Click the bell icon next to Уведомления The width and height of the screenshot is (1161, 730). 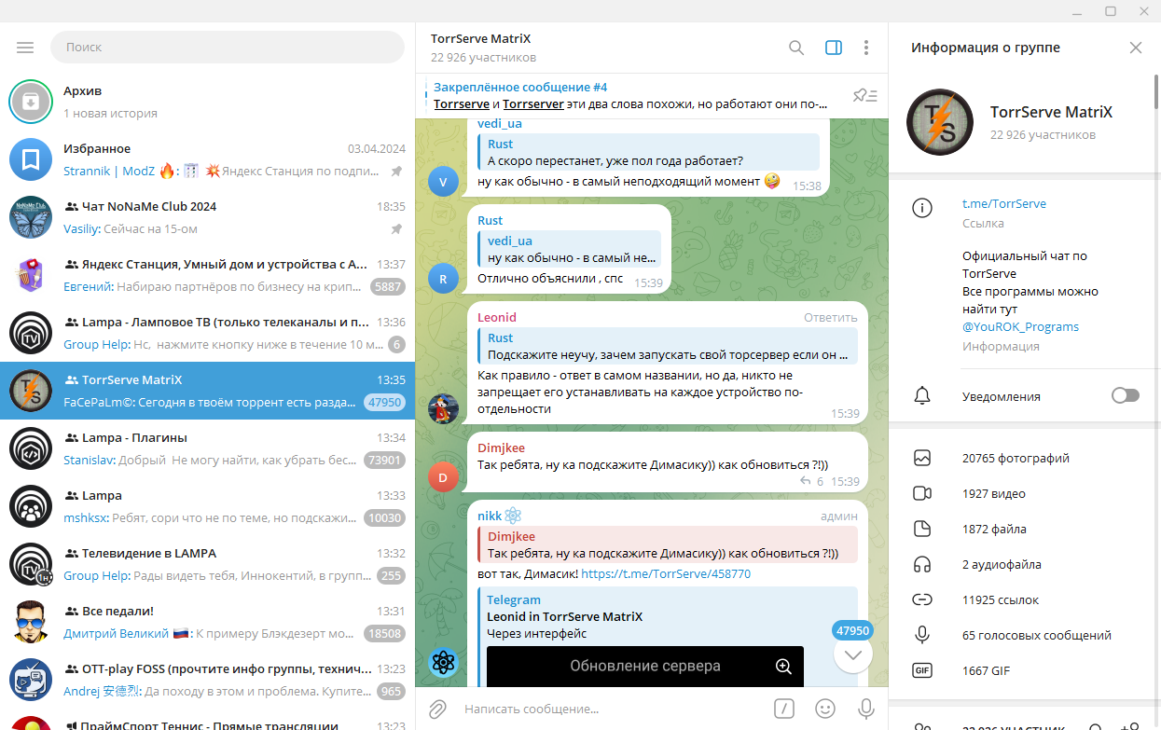click(922, 396)
